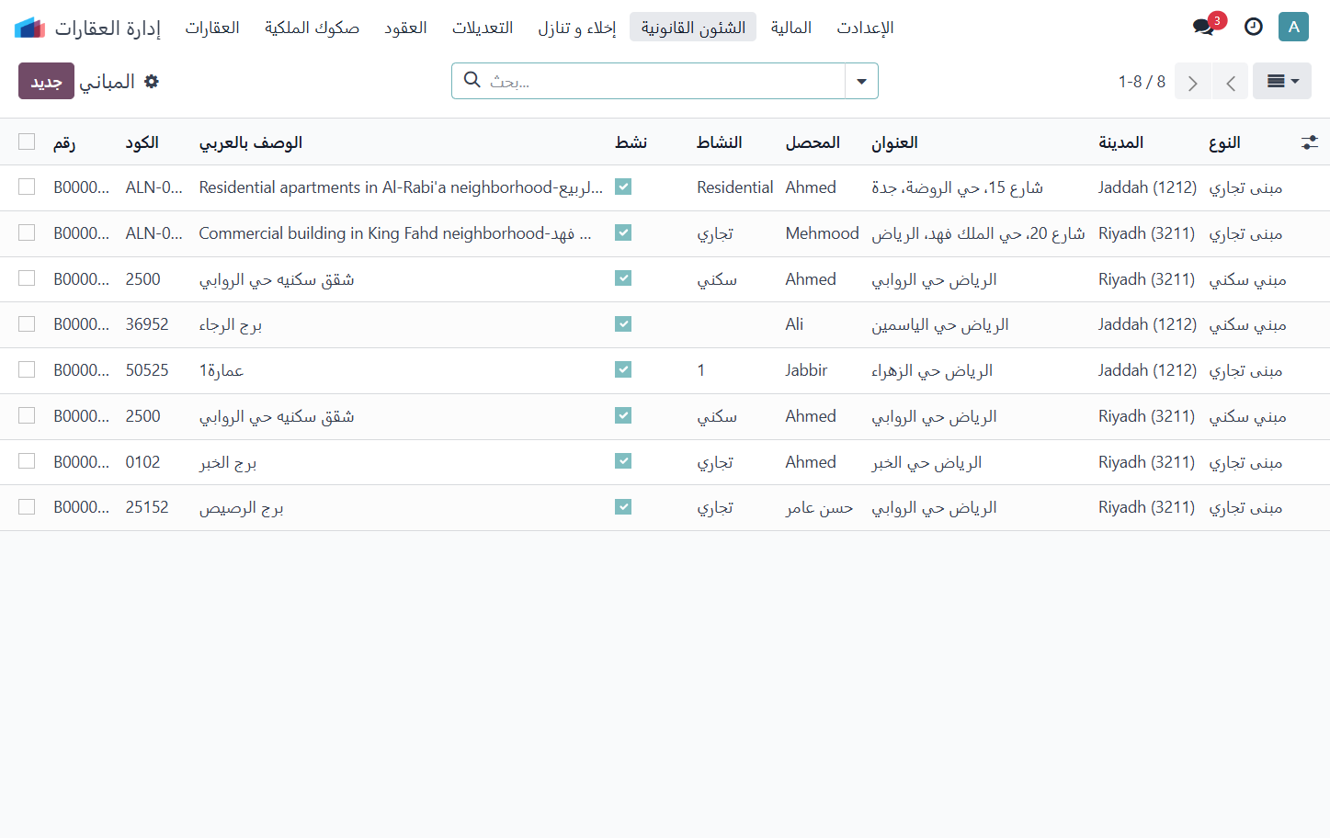
Task: Go to previous page of records
Action: click(x=1230, y=82)
